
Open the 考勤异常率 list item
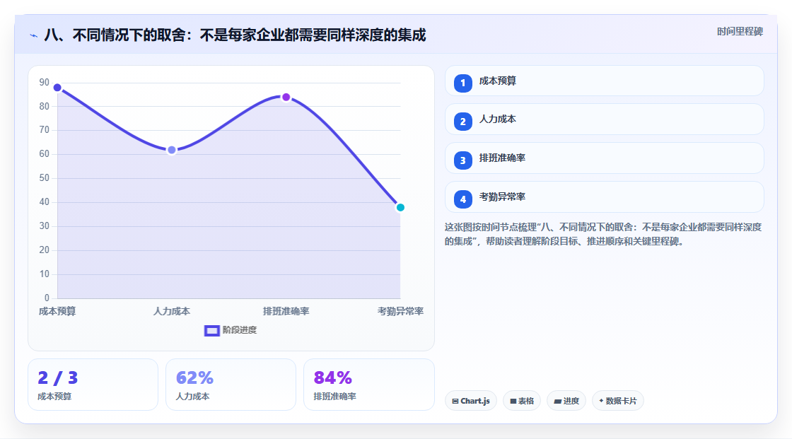pyautogui.click(x=604, y=197)
